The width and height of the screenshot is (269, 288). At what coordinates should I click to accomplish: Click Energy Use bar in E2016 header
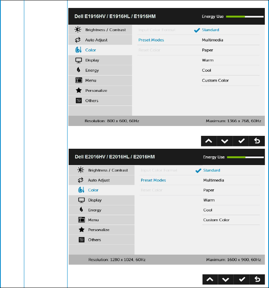pyautogui.click(x=245, y=157)
